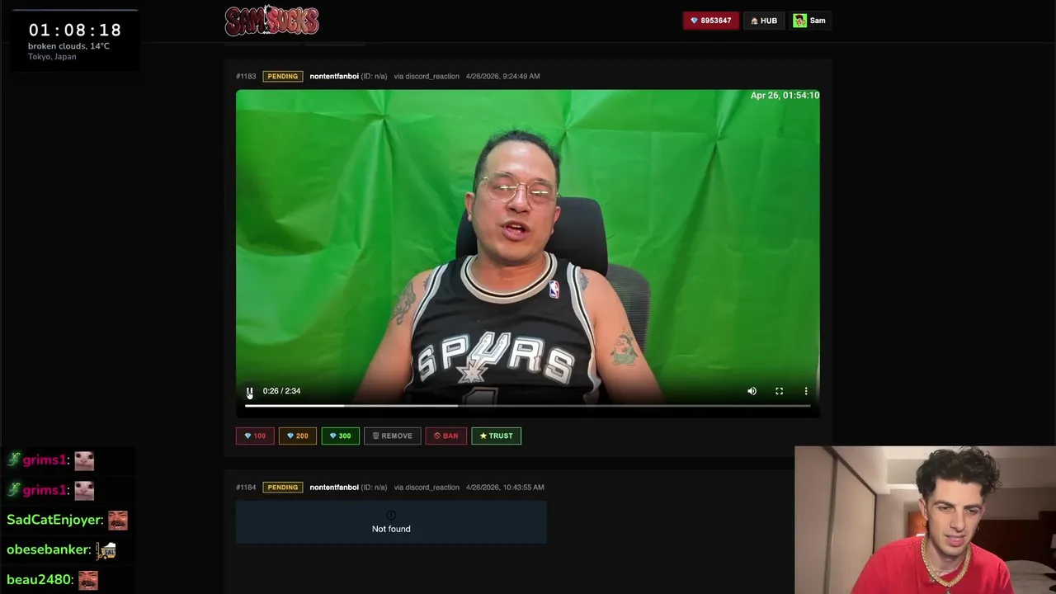Click the emote beside SadCatEnjoyer's name
This screenshot has width=1056, height=594.
coord(118,520)
